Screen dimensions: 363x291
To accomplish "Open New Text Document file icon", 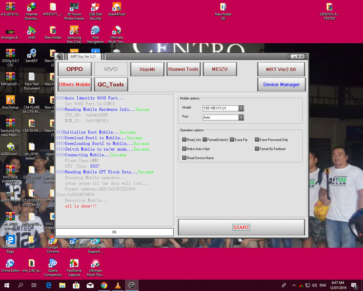I will pyautogui.click(x=32, y=81).
